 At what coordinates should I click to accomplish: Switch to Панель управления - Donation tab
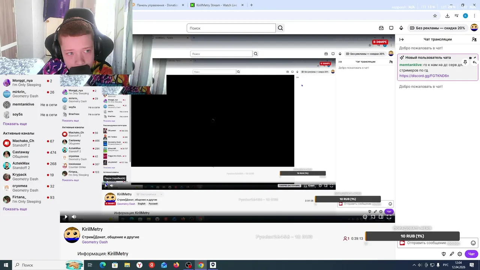pyautogui.click(x=158, y=5)
